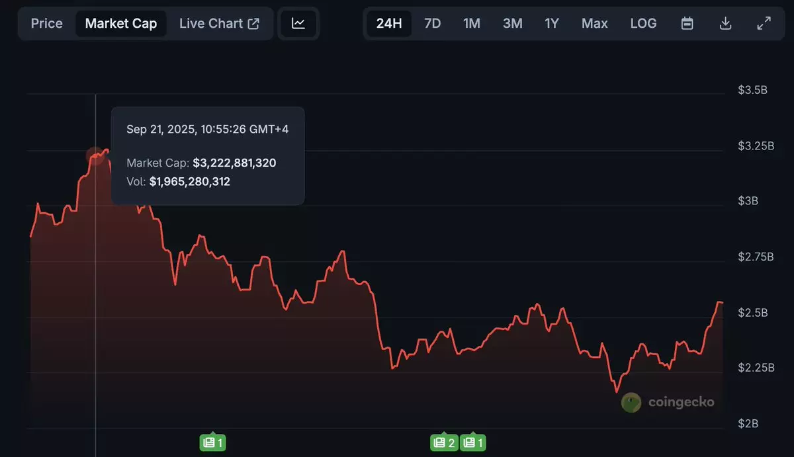794x457 pixels.
Task: Switch chart to 7D range
Action: (432, 24)
